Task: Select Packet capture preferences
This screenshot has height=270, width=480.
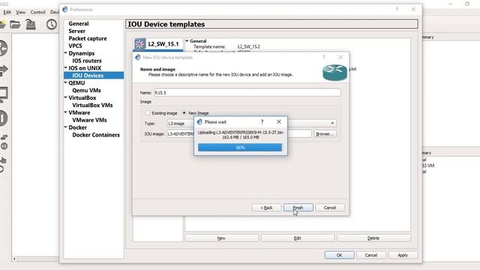Action: point(88,38)
